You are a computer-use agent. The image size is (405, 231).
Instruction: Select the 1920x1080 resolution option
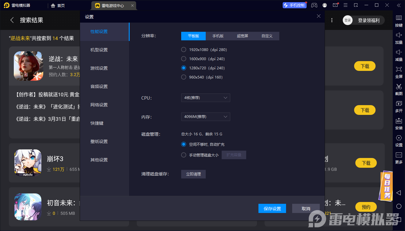[x=183, y=50]
